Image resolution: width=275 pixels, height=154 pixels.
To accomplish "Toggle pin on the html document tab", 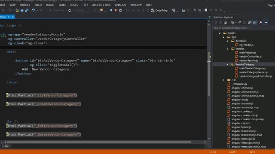I will pyautogui.click(x=9, y=17).
